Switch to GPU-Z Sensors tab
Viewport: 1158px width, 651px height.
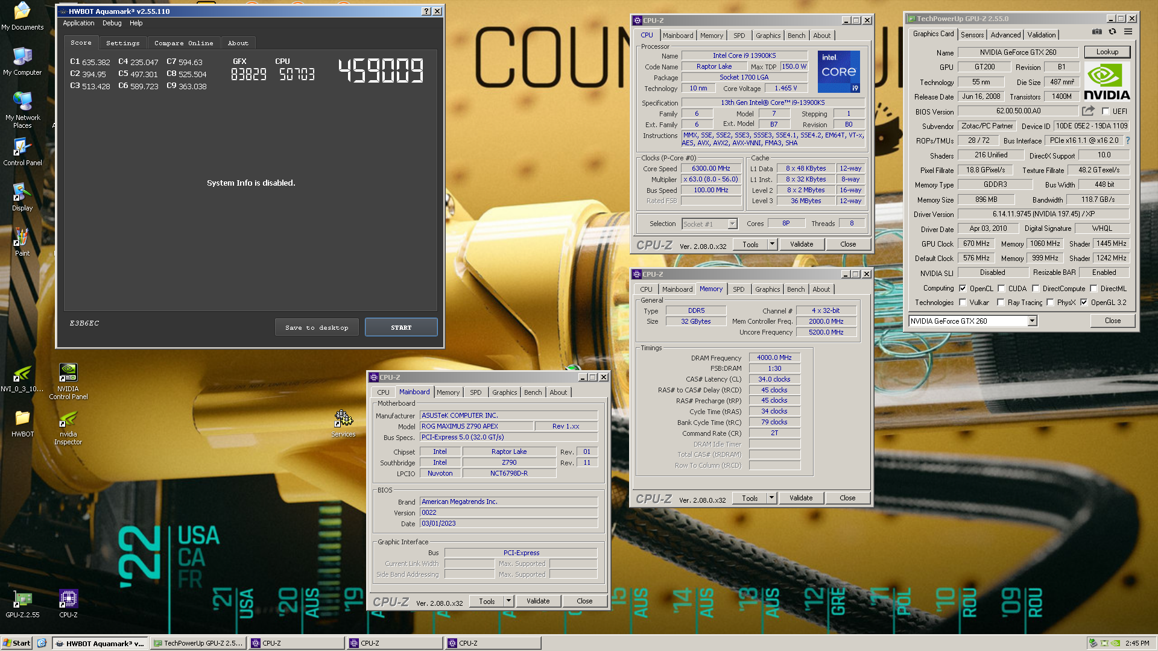[972, 35]
